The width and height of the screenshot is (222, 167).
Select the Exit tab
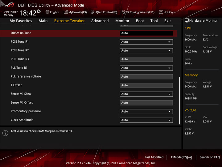click(x=167, y=21)
